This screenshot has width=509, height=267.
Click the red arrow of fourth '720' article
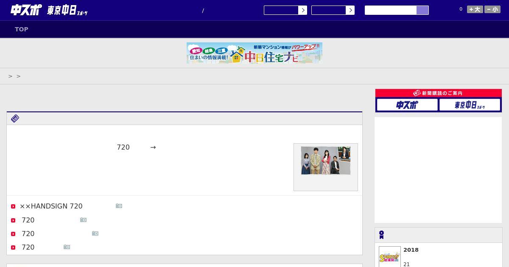(13, 248)
